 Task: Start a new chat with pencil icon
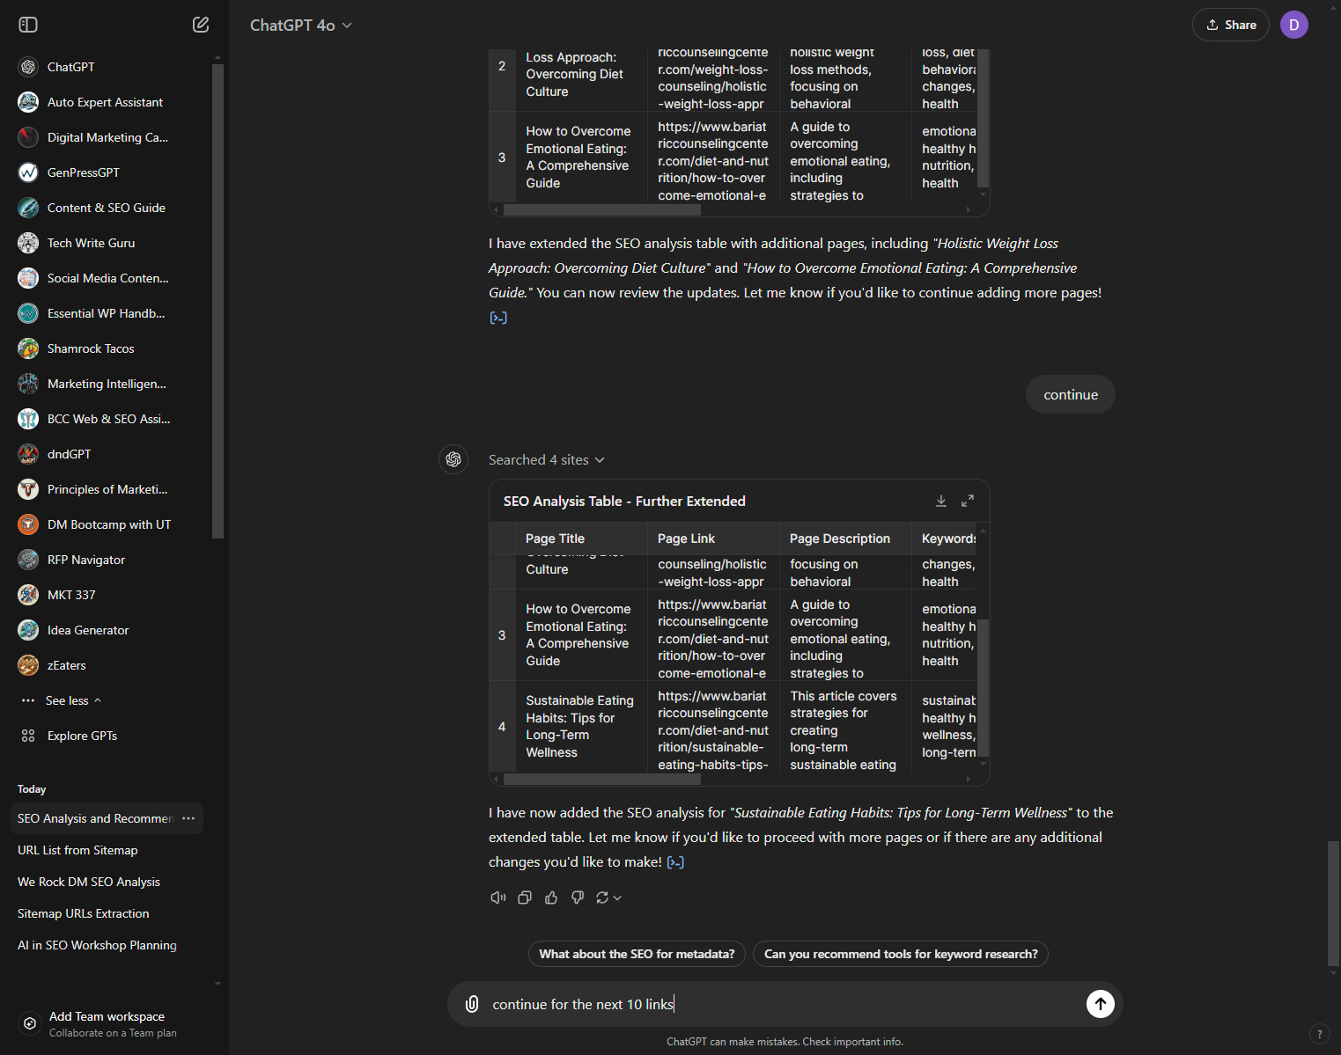point(201,25)
